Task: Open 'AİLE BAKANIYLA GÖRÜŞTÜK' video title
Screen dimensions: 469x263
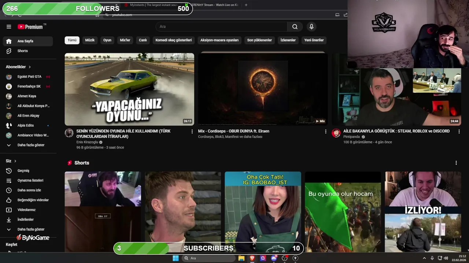Action: [396, 131]
